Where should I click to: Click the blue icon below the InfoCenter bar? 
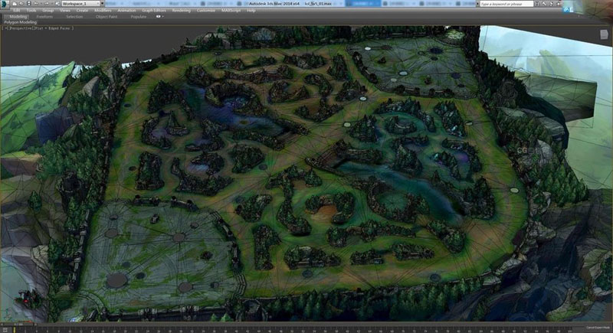tap(566, 10)
